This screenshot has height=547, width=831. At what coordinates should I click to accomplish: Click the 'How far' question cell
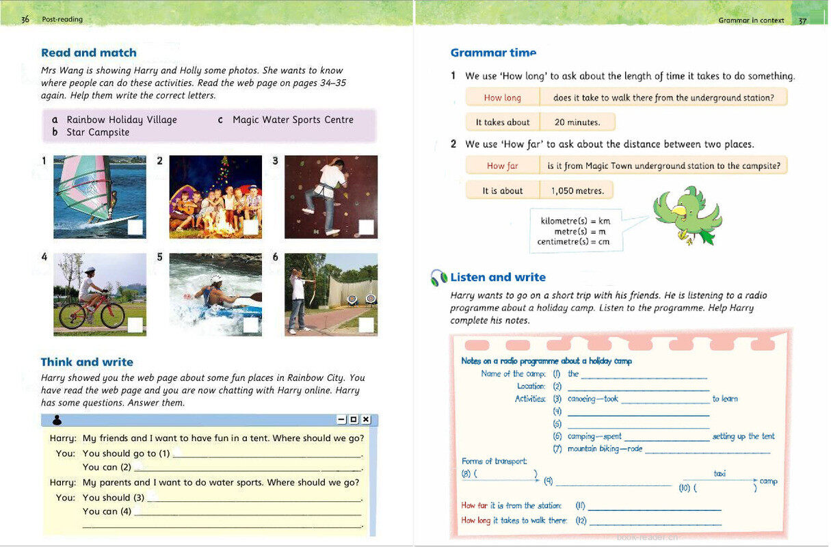[502, 165]
